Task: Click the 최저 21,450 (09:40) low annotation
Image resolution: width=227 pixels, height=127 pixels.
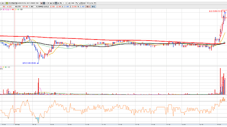Action: [x=29, y=63]
